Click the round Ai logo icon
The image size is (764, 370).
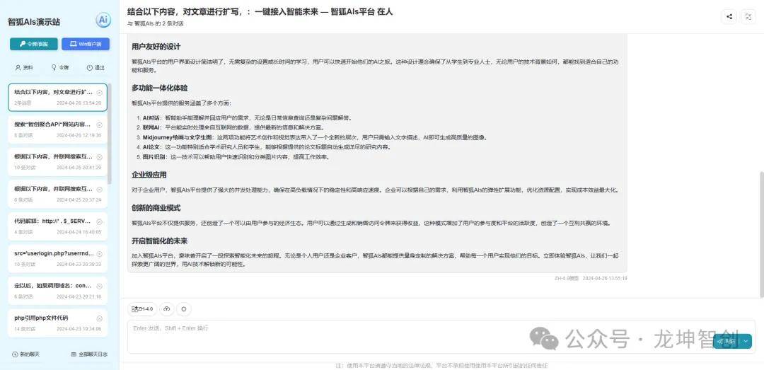point(103,20)
